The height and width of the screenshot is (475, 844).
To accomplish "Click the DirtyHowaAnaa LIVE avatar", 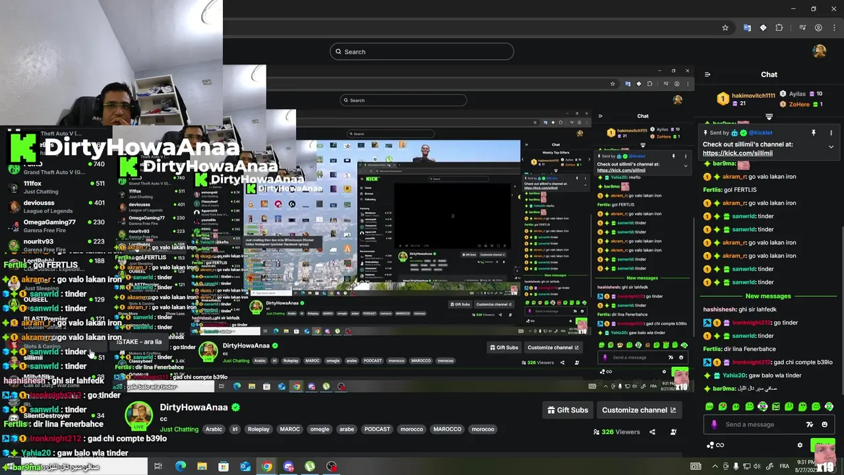I will pos(139,416).
